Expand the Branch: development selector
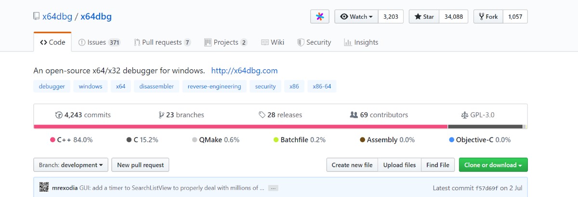The height and width of the screenshot is (197, 578). tap(71, 165)
